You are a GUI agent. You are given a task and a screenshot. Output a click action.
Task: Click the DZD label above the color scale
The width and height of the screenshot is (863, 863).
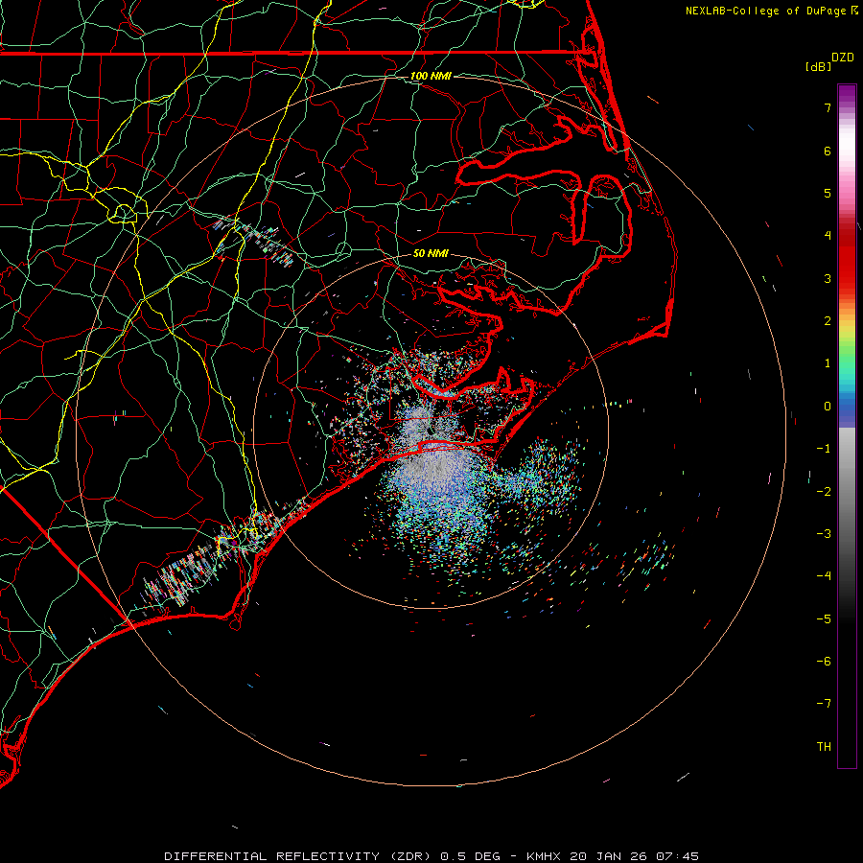coord(843,58)
